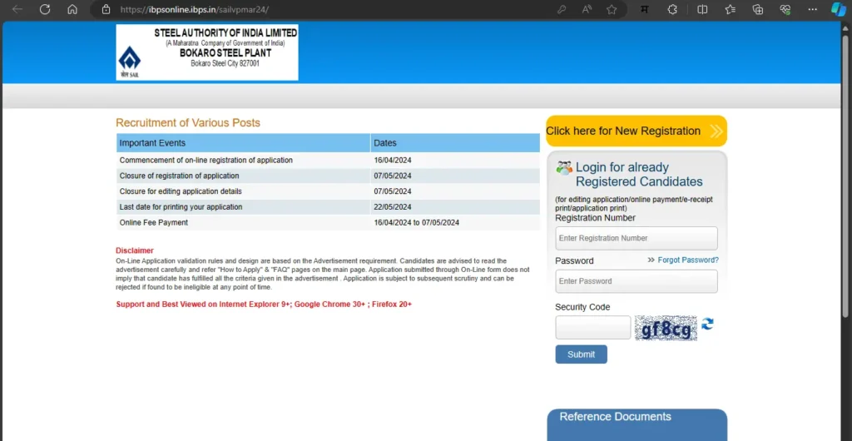Viewport: 852px width, 441px height.
Task: Click into the Enter Password field
Action: tap(636, 281)
